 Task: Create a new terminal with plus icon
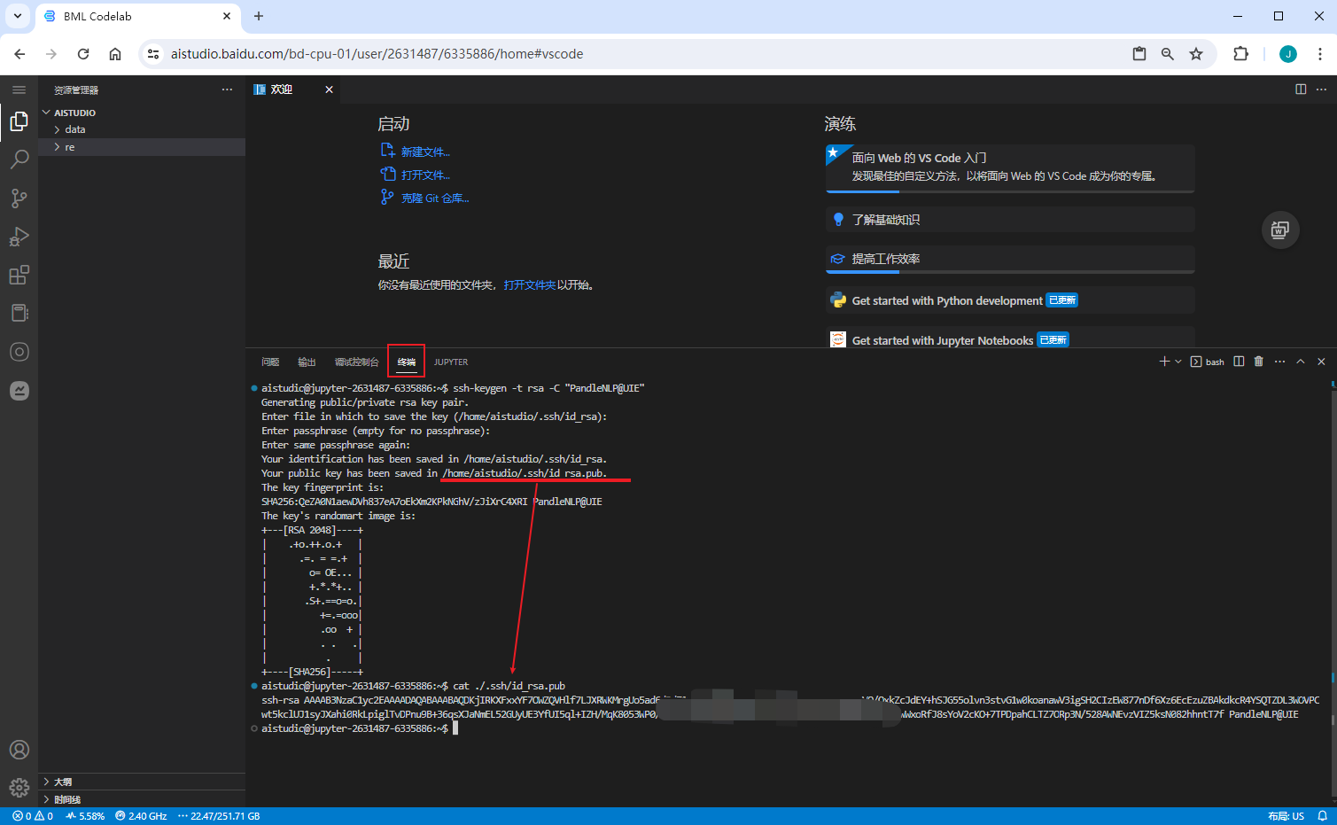coord(1164,362)
